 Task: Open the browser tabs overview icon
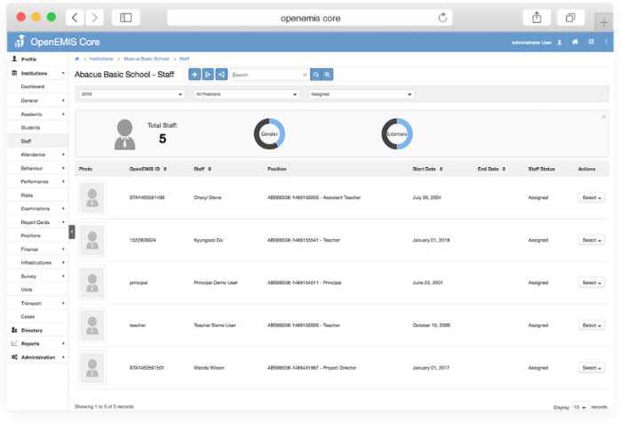point(570,18)
